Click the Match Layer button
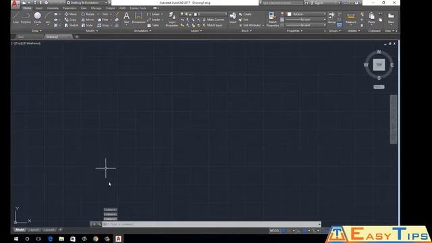The width and height of the screenshot is (432, 243). coord(213,26)
